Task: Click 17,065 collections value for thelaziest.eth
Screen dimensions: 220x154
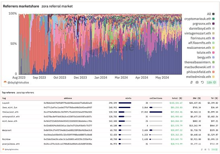Action: pos(144,112)
